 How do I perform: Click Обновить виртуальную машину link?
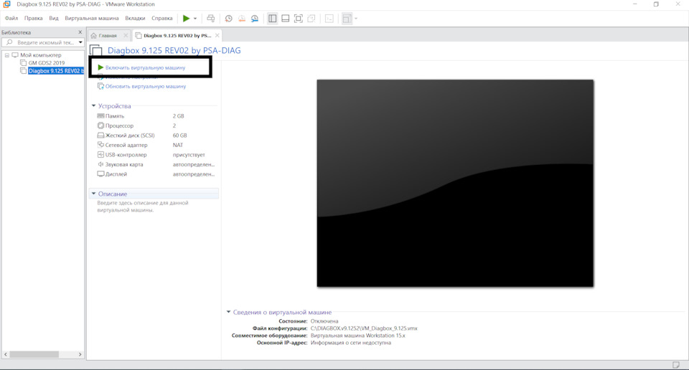[x=146, y=87]
